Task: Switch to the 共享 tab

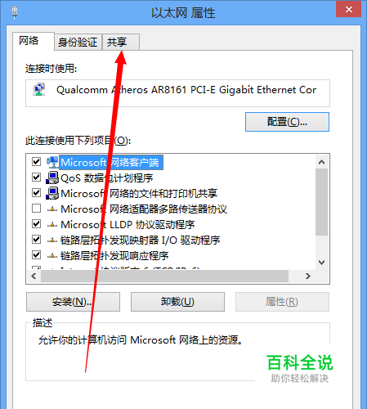Action: [x=121, y=43]
